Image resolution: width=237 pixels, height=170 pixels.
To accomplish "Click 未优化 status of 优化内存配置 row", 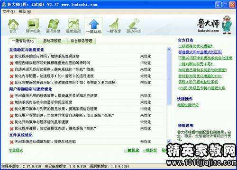I will click(146, 76).
